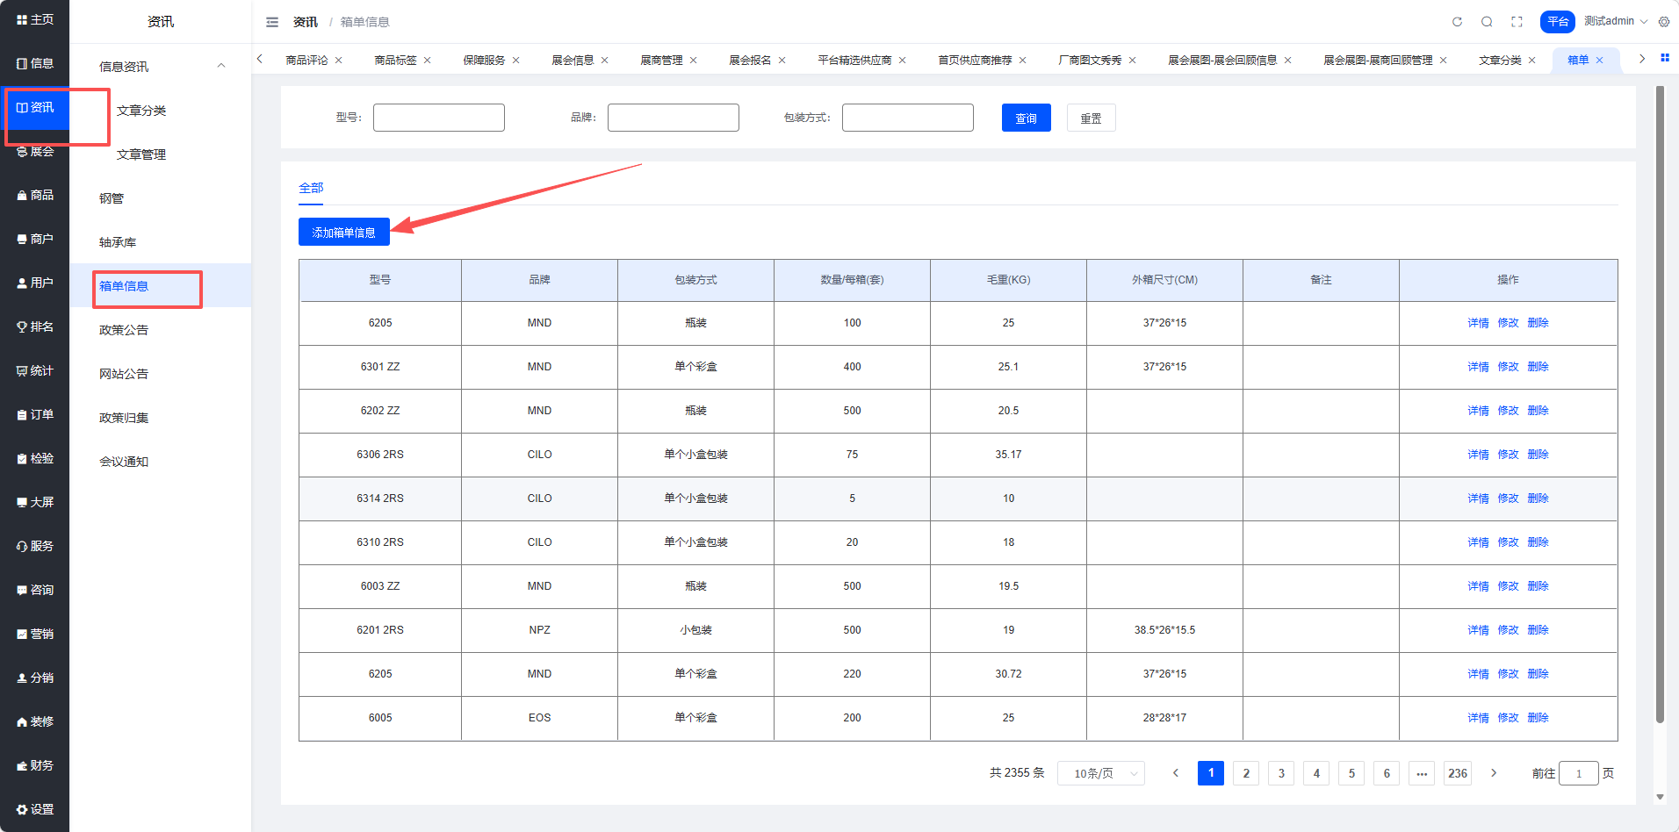Click 删除 for the 6301 ZZ row
1679x832 pixels.
[x=1538, y=367]
